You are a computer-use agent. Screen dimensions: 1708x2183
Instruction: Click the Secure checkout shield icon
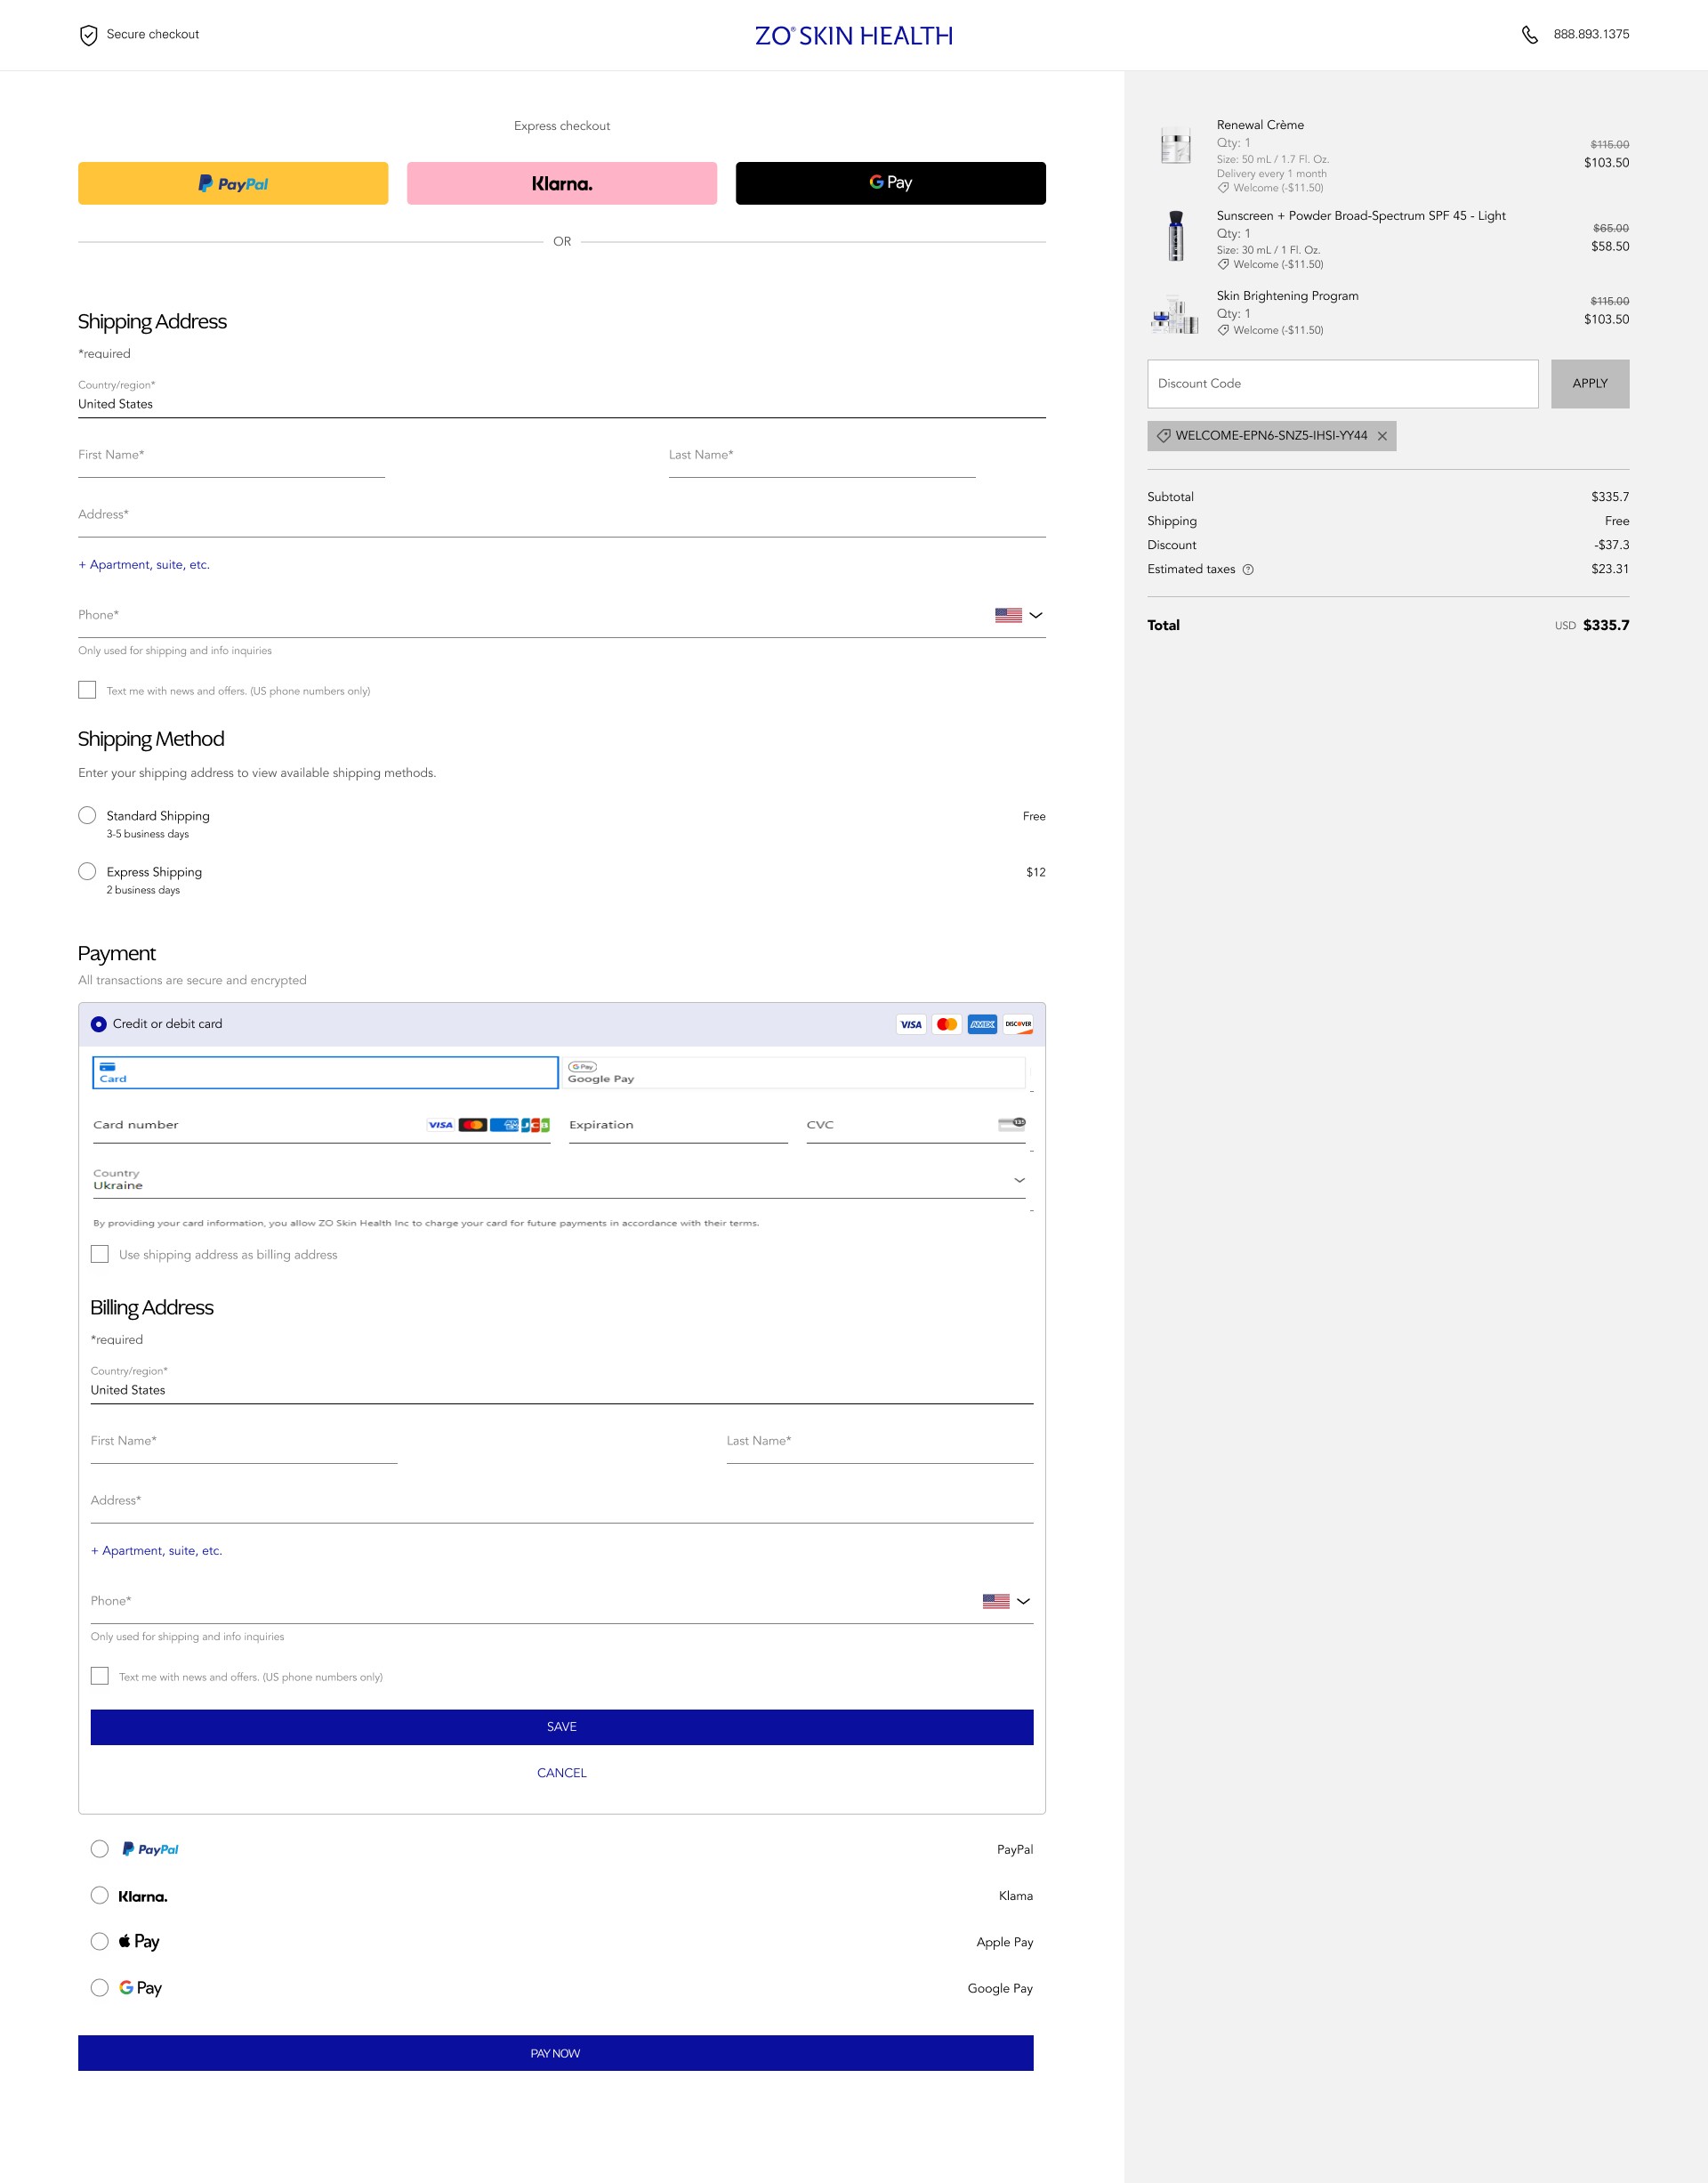[88, 35]
